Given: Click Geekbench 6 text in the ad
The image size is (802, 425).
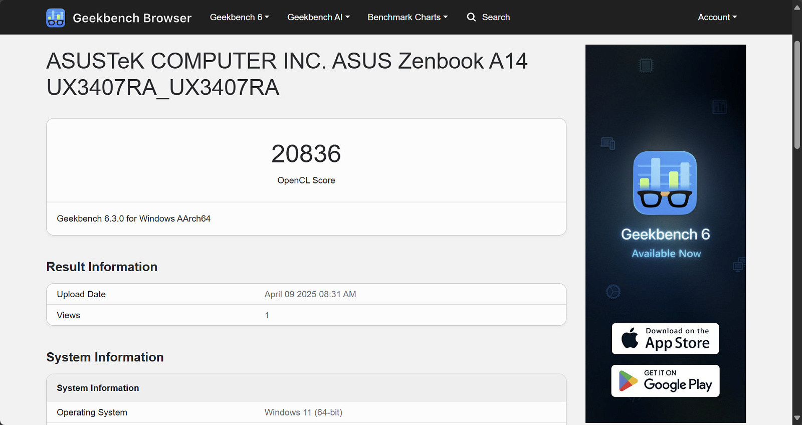Looking at the screenshot, I should pos(665,234).
